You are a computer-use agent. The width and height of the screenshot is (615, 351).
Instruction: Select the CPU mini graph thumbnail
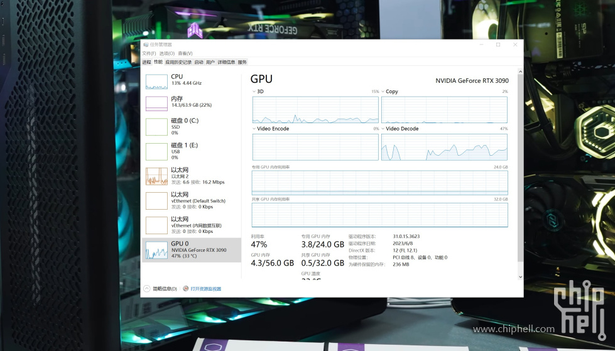point(156,82)
